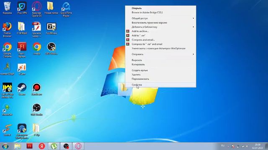Select the runner-03.gif file
The width and height of the screenshot is (268, 150).
coord(7,69)
